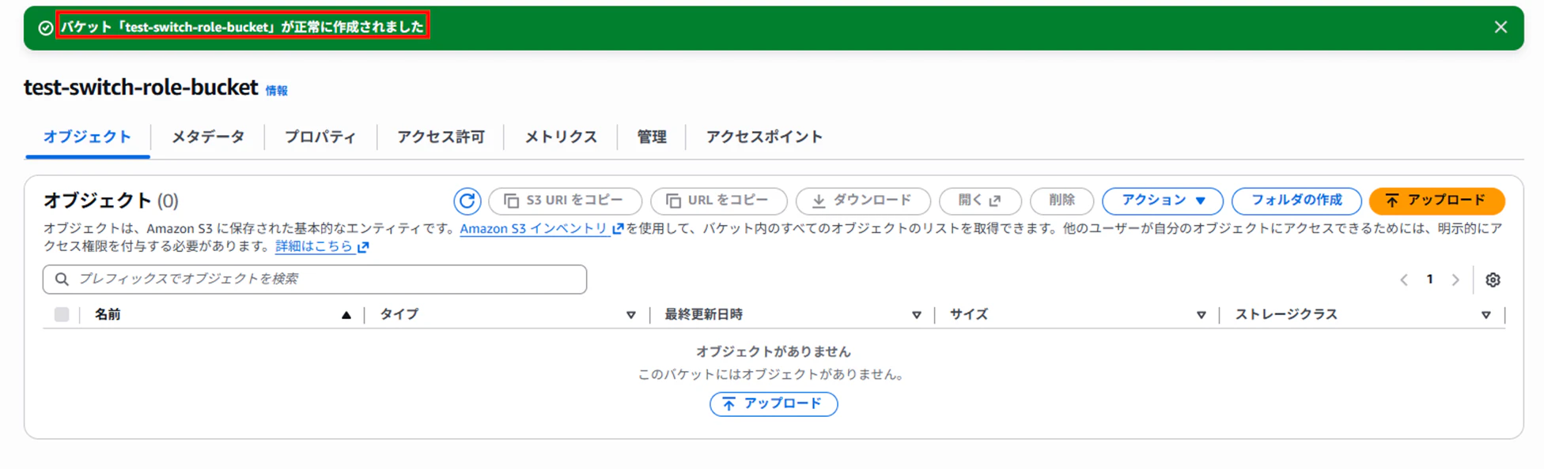The width and height of the screenshot is (1544, 469).
Task: Sort by タイプ column arrow
Action: click(x=630, y=316)
